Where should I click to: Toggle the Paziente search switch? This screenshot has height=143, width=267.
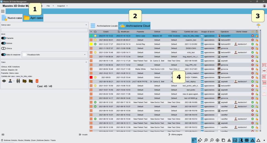(x=3, y=38)
